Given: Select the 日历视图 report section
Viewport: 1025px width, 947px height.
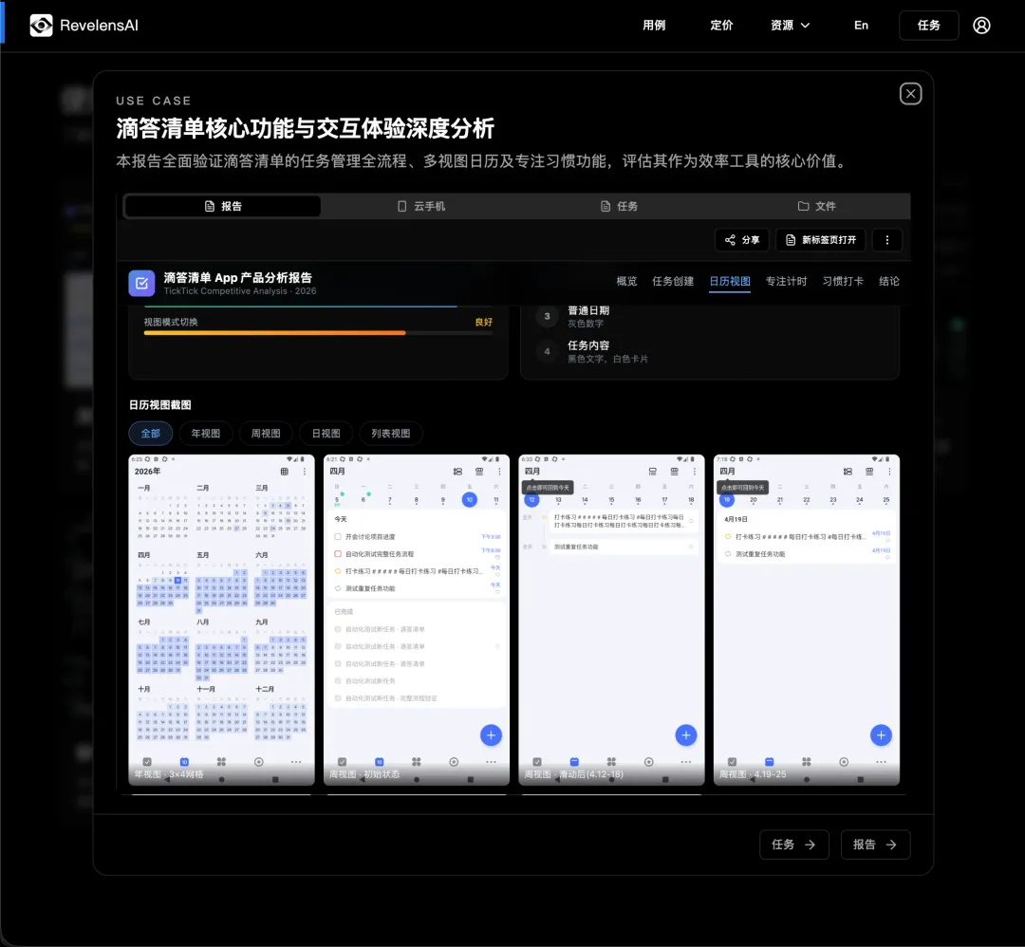Looking at the screenshot, I should [x=730, y=281].
